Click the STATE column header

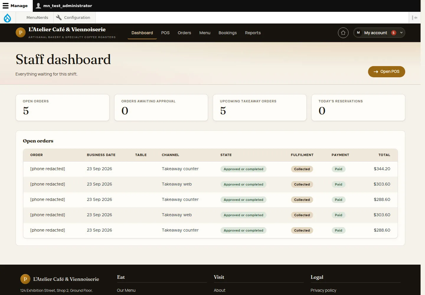point(226,155)
